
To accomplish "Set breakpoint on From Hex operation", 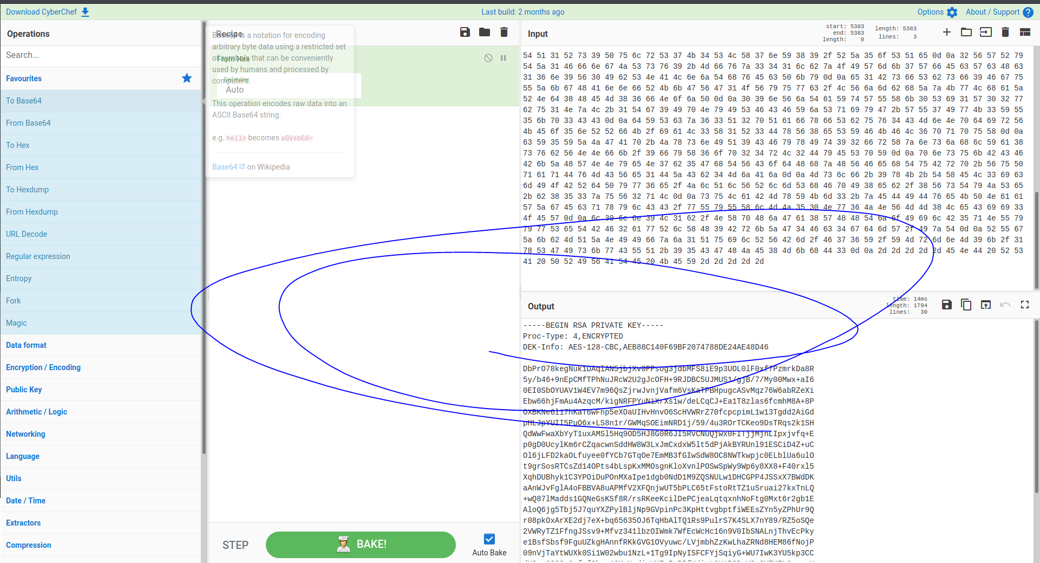I will (x=503, y=58).
